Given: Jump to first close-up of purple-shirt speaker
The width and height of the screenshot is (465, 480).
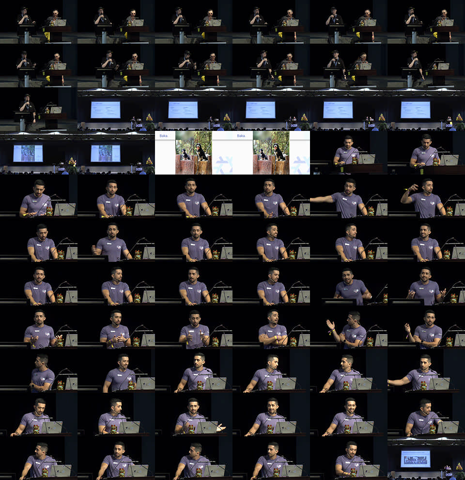Looking at the screenshot, I should click(349, 153).
